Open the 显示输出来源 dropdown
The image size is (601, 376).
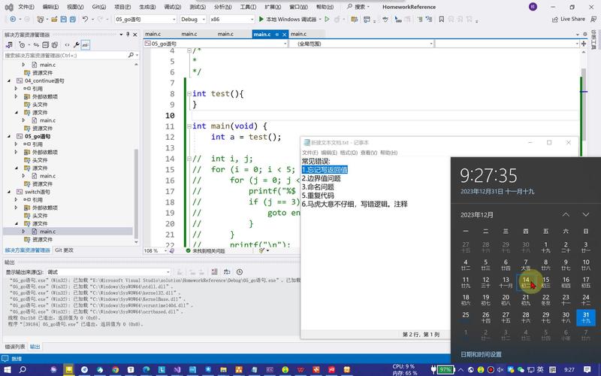(x=107, y=271)
